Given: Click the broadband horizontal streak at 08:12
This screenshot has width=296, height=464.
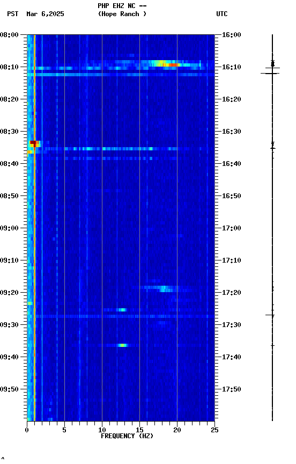Looking at the screenshot, I should 121,75.
